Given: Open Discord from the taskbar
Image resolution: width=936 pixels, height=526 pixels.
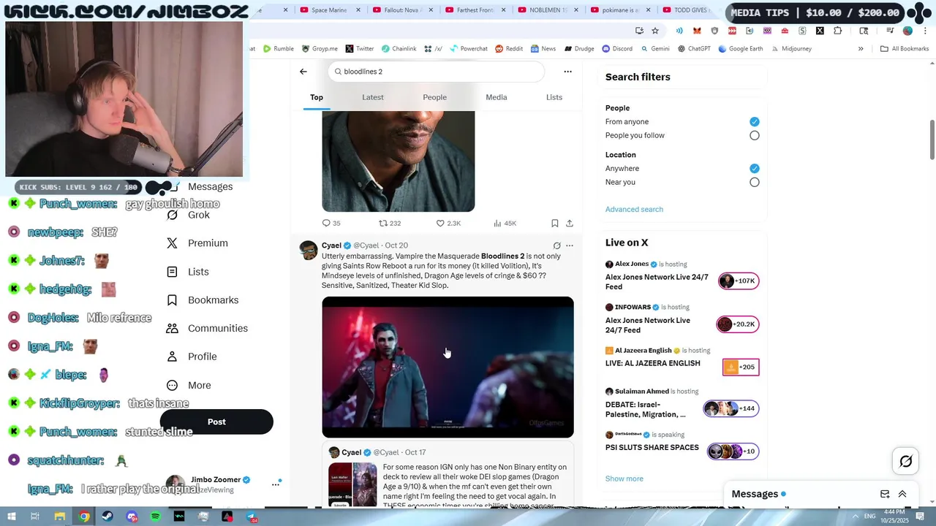Looking at the screenshot, I should click(x=132, y=517).
